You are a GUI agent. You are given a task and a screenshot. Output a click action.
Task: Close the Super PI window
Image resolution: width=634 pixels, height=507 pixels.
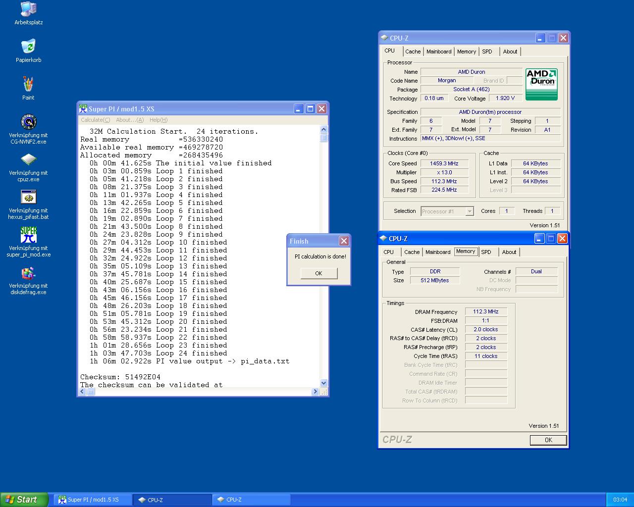pos(321,109)
